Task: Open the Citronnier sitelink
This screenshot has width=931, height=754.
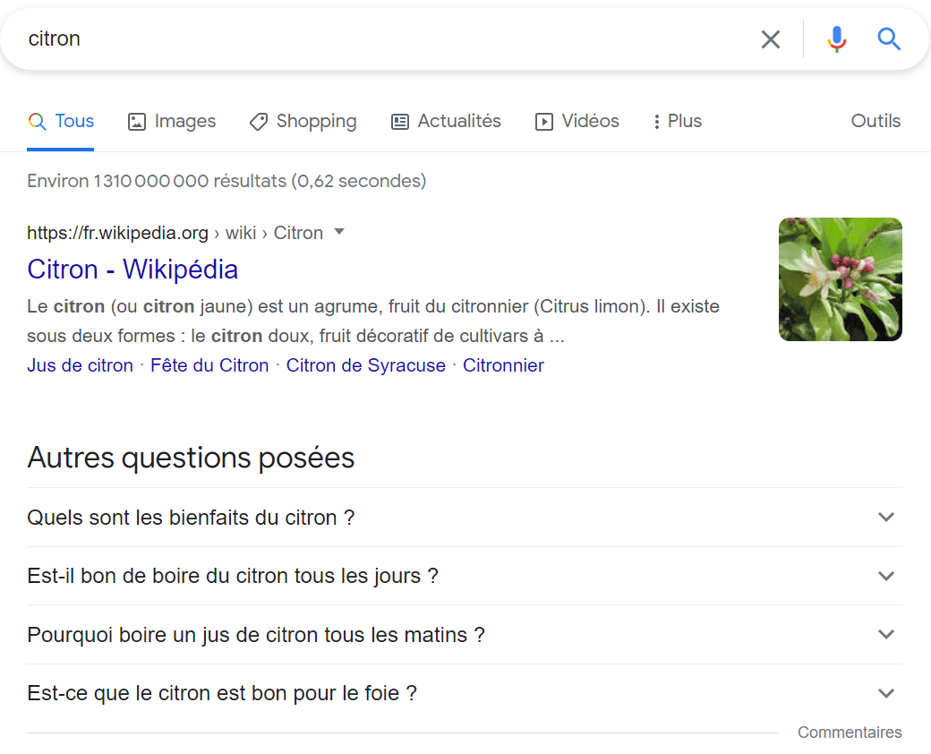Action: pos(503,365)
